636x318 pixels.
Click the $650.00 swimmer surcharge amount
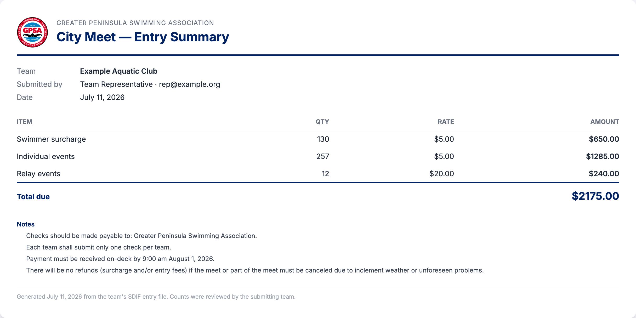(x=604, y=139)
